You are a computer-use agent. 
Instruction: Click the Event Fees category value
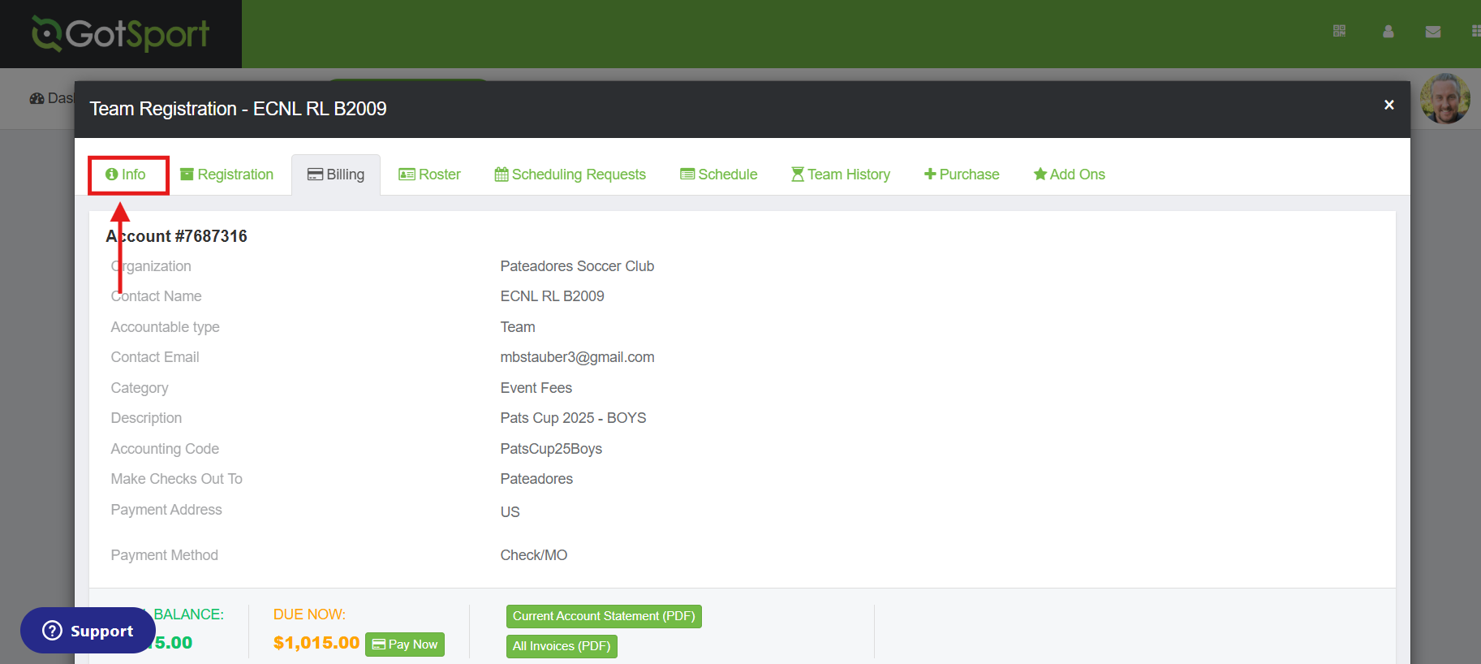click(536, 388)
